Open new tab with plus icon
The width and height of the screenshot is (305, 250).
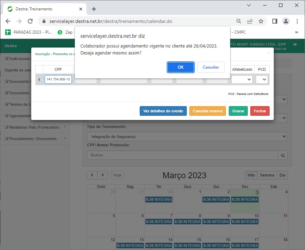[x=94, y=9]
